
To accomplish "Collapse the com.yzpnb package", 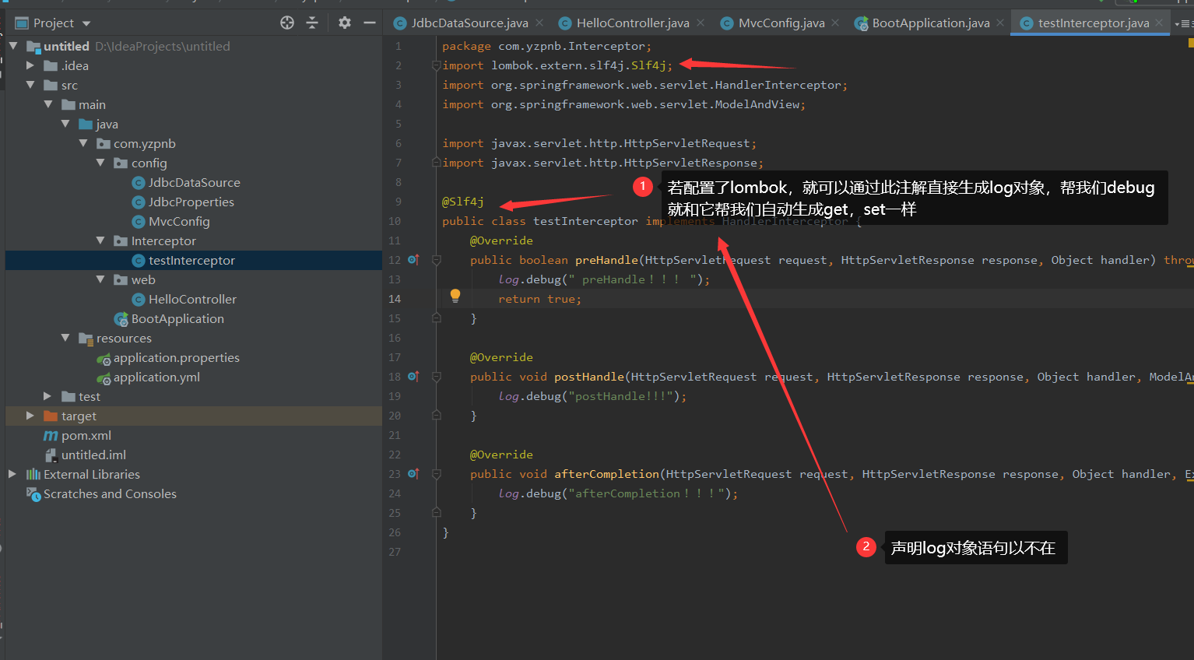I will point(83,143).
